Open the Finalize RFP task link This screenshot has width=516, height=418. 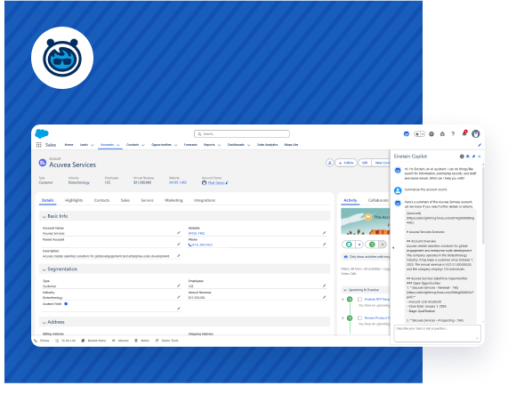coord(377,300)
